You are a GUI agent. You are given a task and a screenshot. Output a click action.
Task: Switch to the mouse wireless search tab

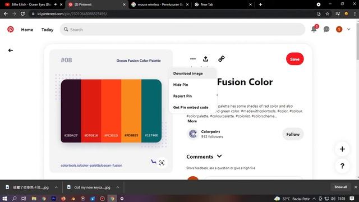pos(160,4)
